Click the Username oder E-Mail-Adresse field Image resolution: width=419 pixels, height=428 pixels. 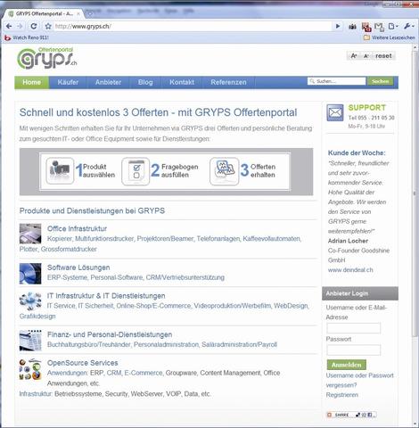point(354,328)
